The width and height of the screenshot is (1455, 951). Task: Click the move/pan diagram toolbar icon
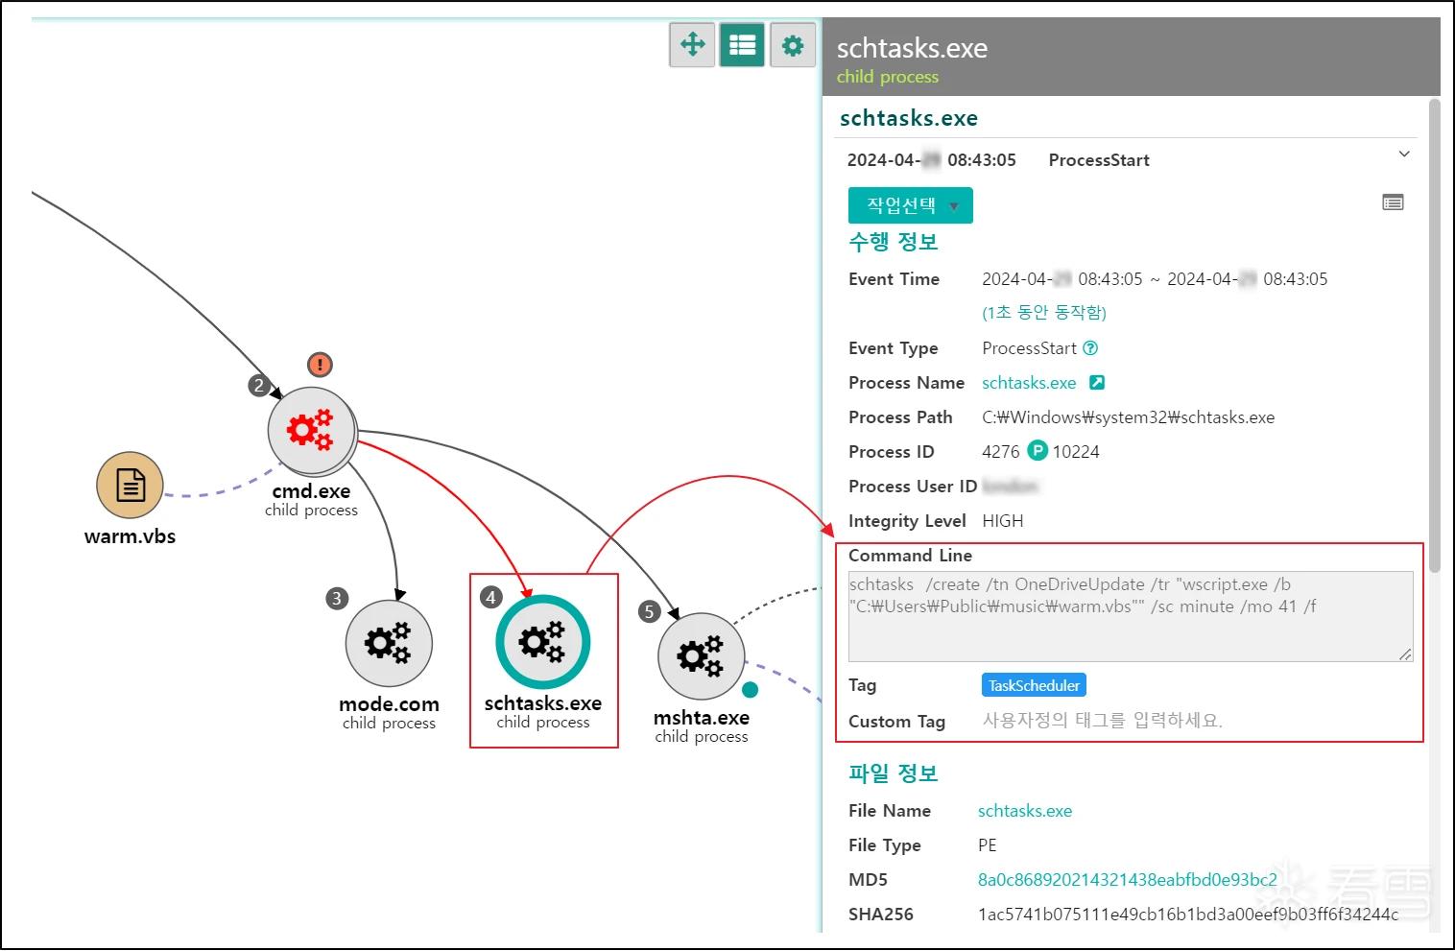[692, 44]
